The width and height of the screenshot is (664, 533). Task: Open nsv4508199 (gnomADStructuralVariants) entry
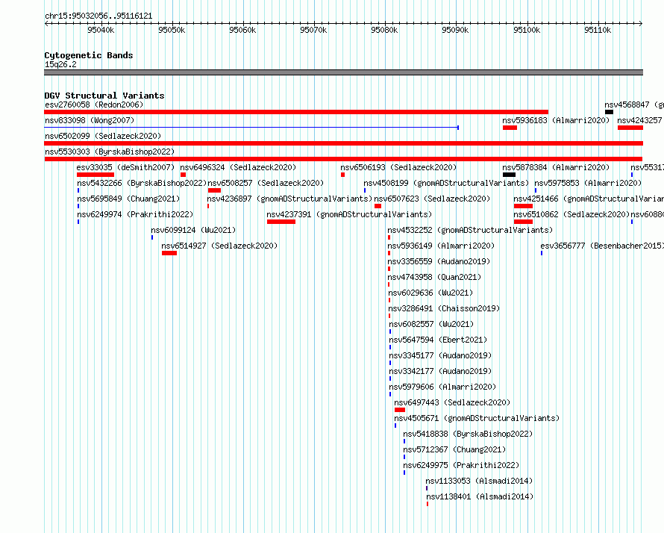(x=446, y=183)
